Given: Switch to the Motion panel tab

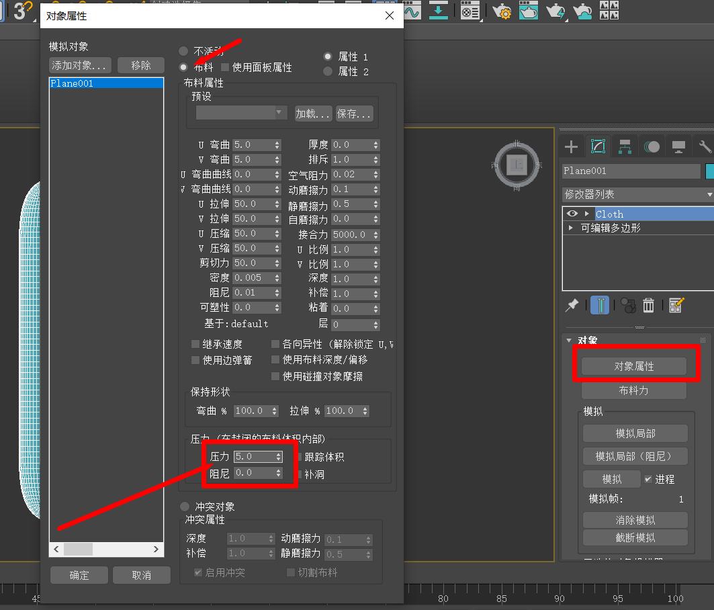Looking at the screenshot, I should (x=652, y=146).
